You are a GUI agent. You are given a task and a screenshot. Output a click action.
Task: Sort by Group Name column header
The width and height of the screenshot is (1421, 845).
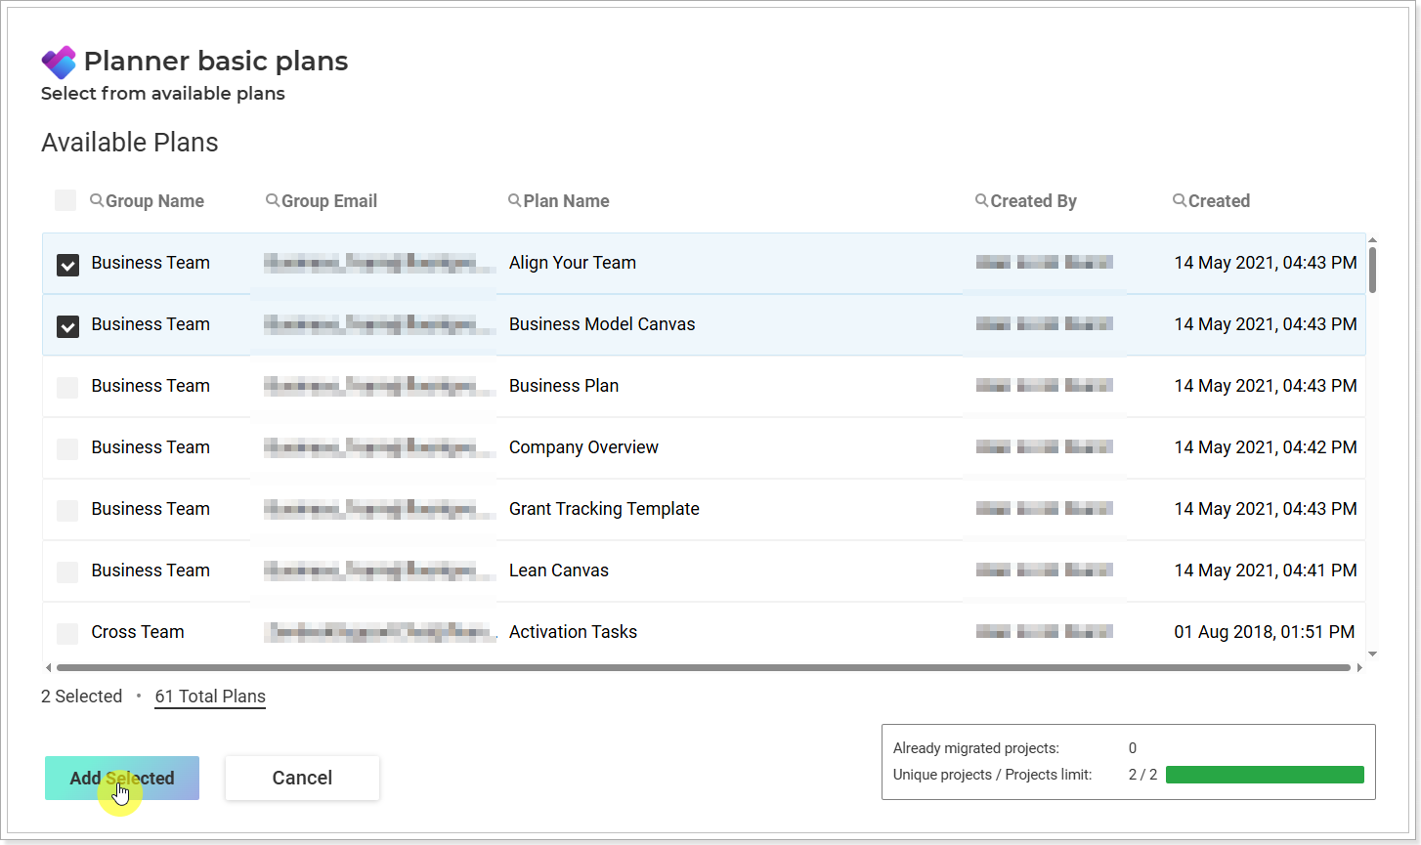(154, 200)
